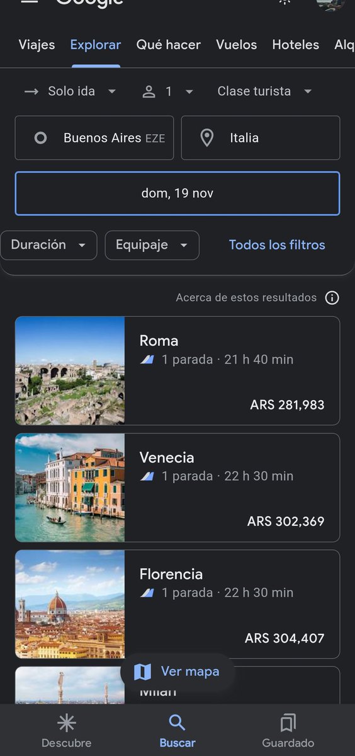Open Todos los filtros

[x=277, y=245]
